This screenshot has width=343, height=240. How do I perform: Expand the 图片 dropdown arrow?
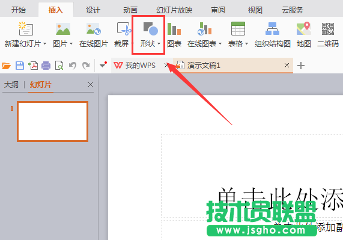pos(71,44)
